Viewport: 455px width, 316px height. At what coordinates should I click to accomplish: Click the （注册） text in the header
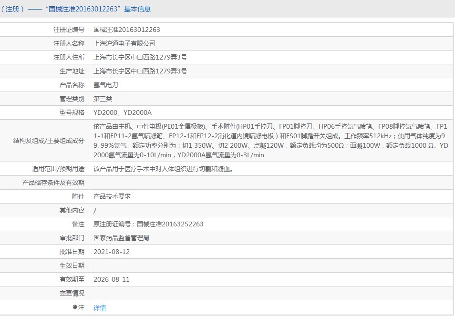tap(12, 9)
